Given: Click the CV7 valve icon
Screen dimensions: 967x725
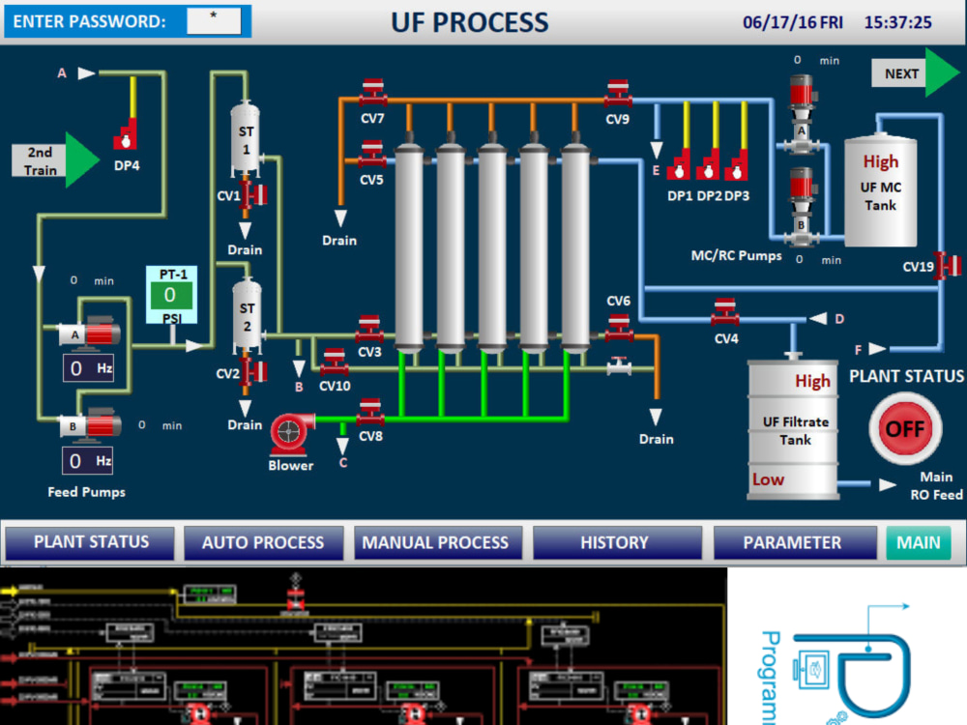Looking at the screenshot, I should tap(372, 93).
